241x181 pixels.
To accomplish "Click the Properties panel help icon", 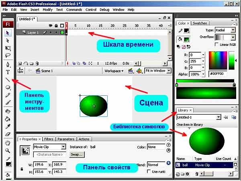I will [168, 145].
